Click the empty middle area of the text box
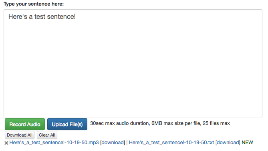The image size is (268, 151). click(x=133, y=68)
